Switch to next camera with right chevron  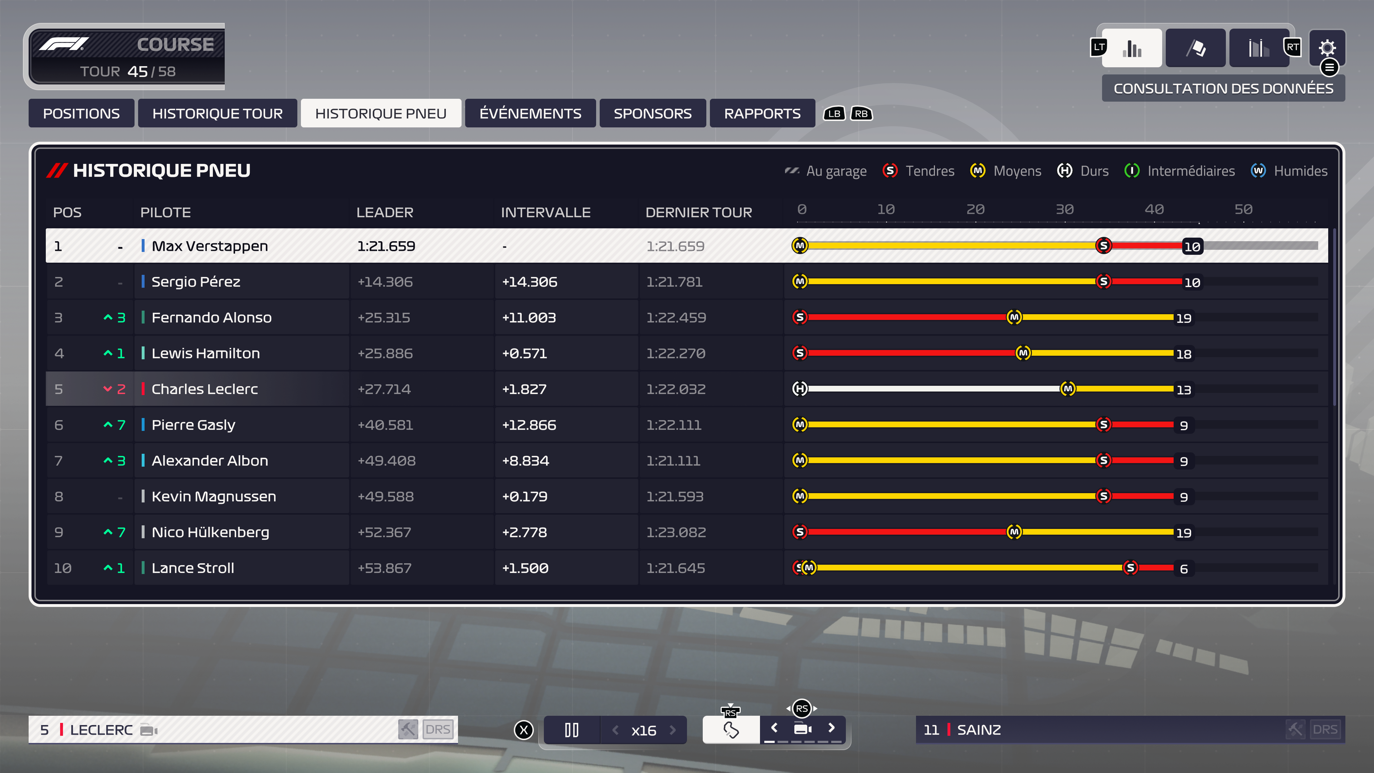pos(831,728)
